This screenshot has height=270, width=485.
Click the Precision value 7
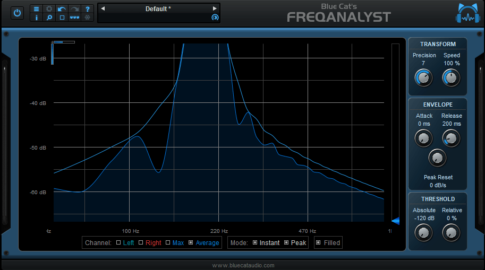pyautogui.click(x=423, y=63)
